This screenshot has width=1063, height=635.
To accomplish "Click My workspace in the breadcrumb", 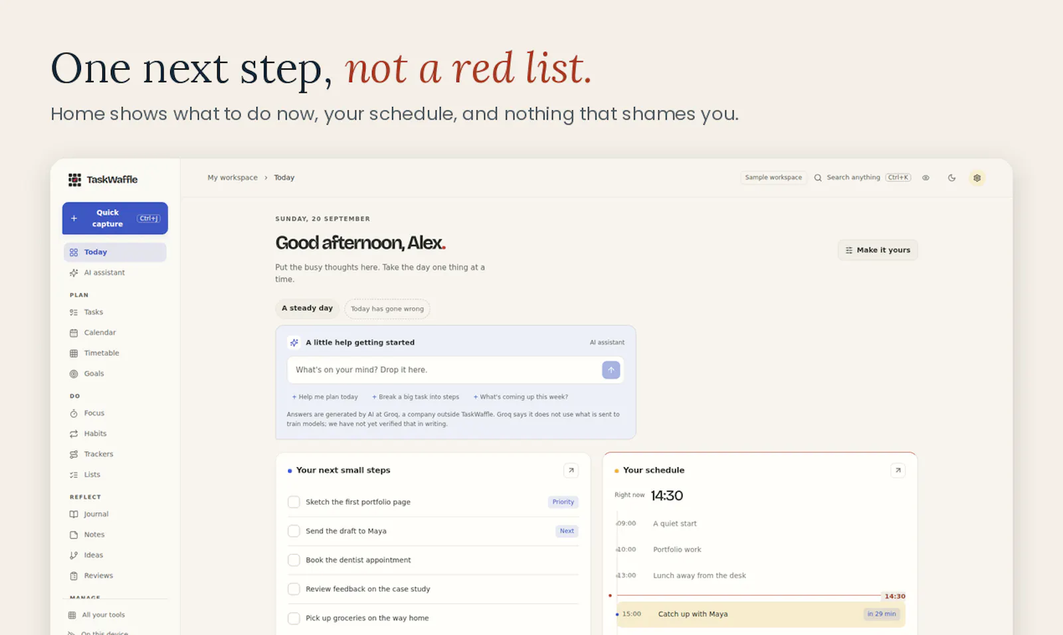I will coord(233,178).
